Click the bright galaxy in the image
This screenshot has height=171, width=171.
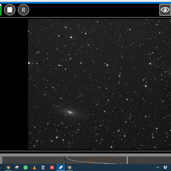(70, 112)
